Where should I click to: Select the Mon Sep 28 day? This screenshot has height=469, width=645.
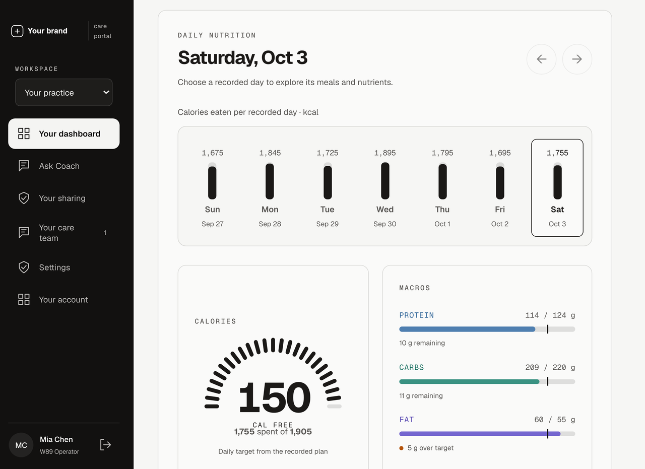tap(270, 188)
